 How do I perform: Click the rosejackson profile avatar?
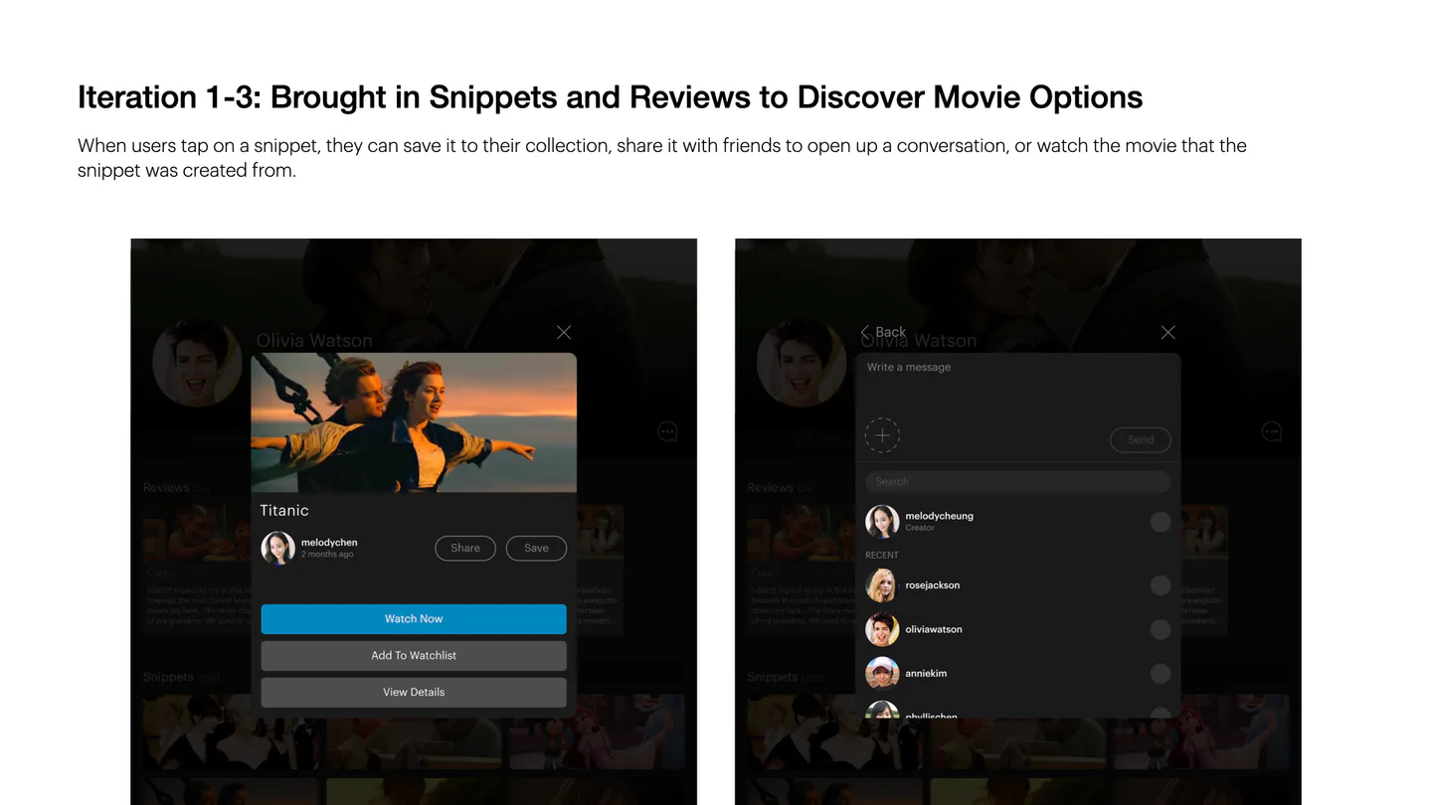click(x=882, y=585)
